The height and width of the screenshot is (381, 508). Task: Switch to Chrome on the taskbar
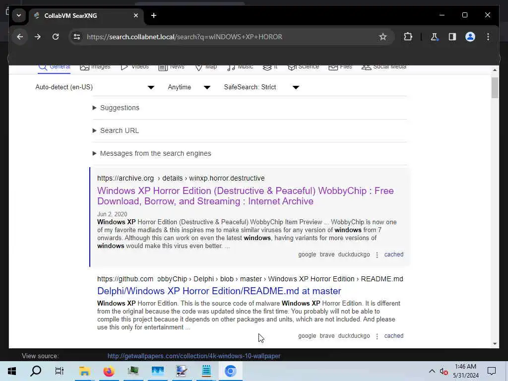(230, 371)
